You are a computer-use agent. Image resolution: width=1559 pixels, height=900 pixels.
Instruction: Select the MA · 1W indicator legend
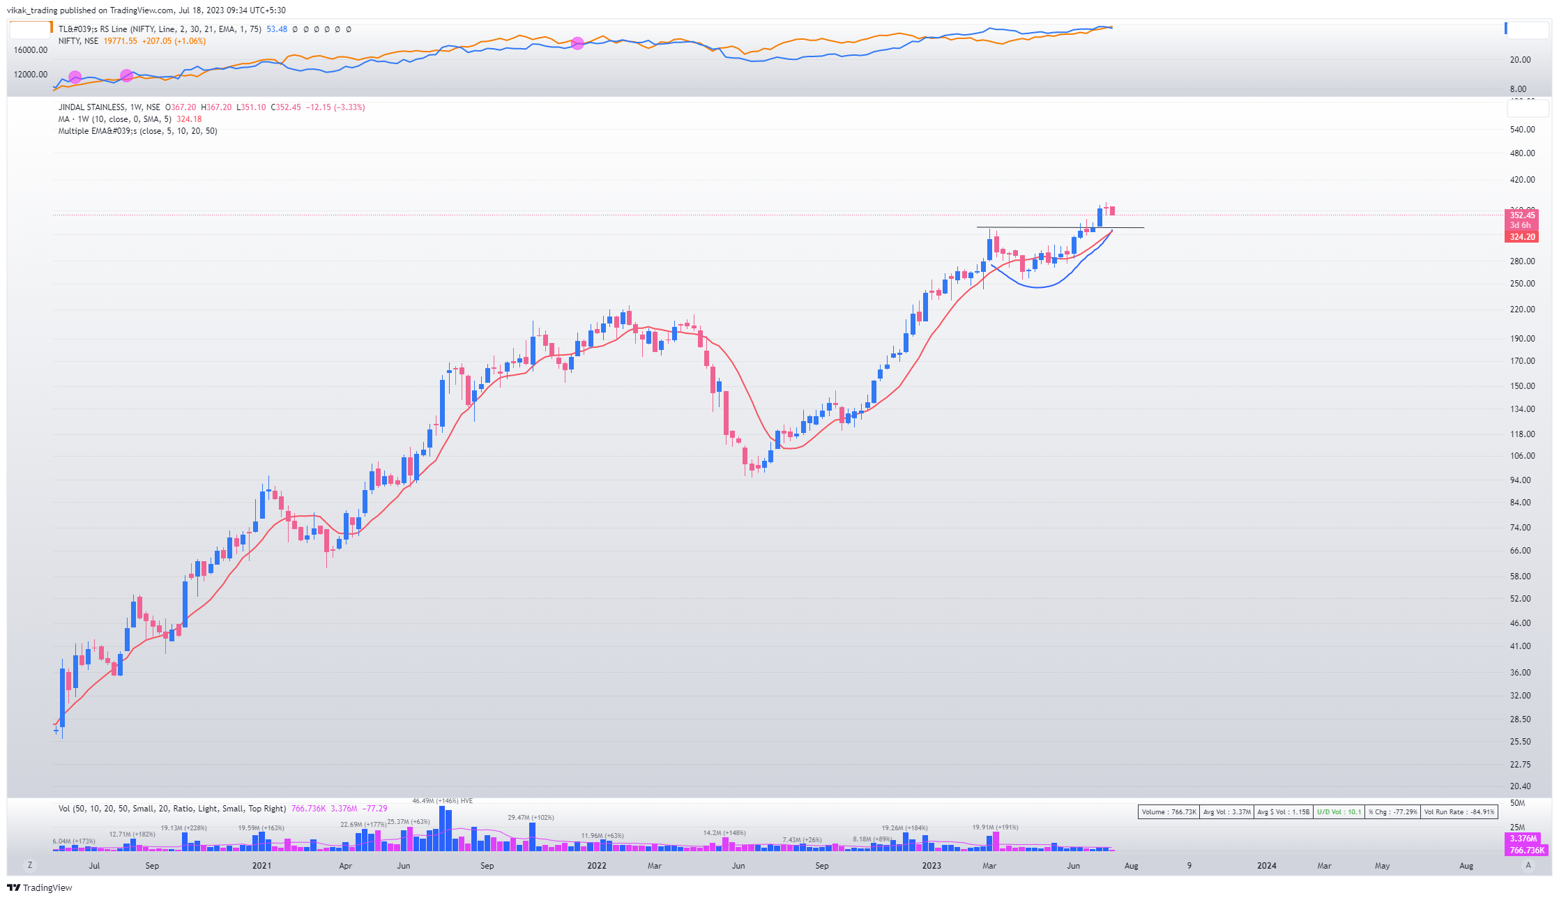point(115,119)
